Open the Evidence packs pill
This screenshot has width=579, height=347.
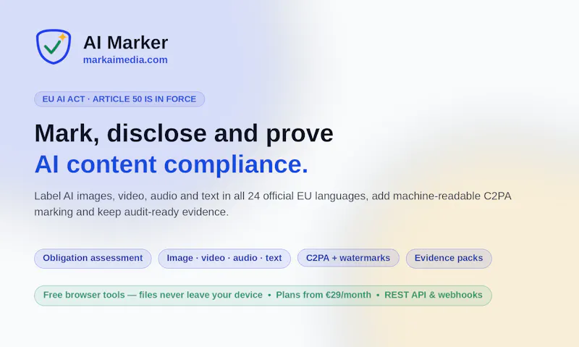pos(449,258)
